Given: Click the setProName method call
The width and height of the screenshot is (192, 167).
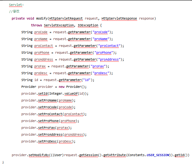Looking at the screenshot, I should 47,101.
